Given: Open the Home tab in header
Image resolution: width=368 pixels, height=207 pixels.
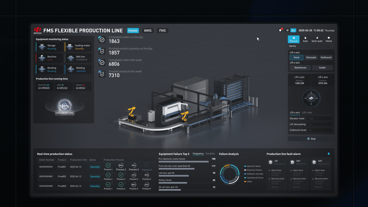Looking at the screenshot, I should pyautogui.click(x=133, y=30).
